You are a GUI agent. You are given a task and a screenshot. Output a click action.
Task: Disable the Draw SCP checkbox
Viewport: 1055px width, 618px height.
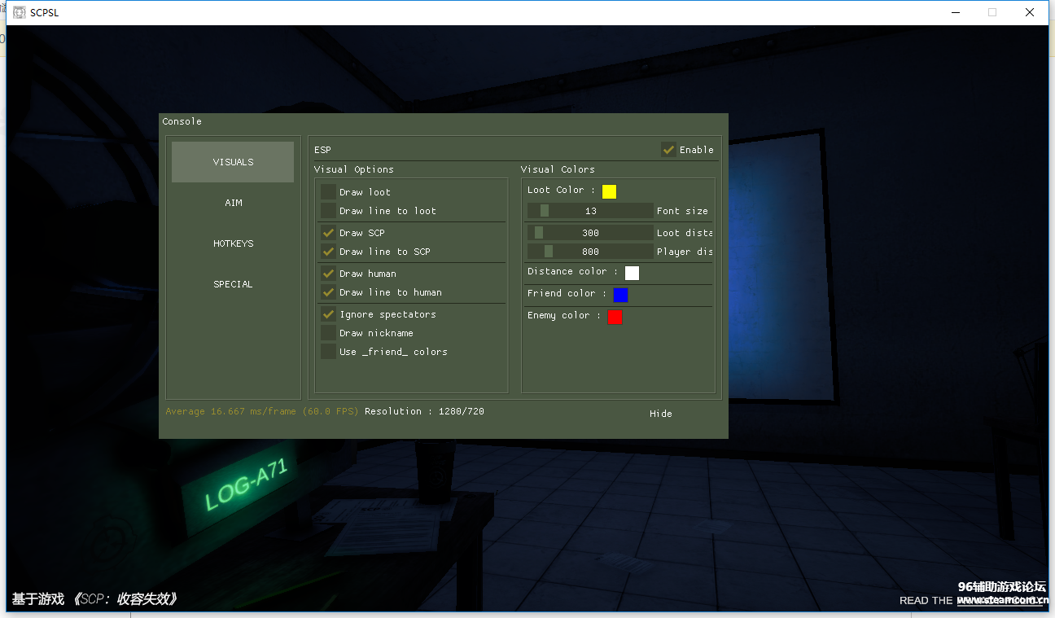(328, 233)
